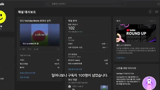Click the 좋아요 row showing 29
The image size is (160, 90).
[x=39, y=67]
